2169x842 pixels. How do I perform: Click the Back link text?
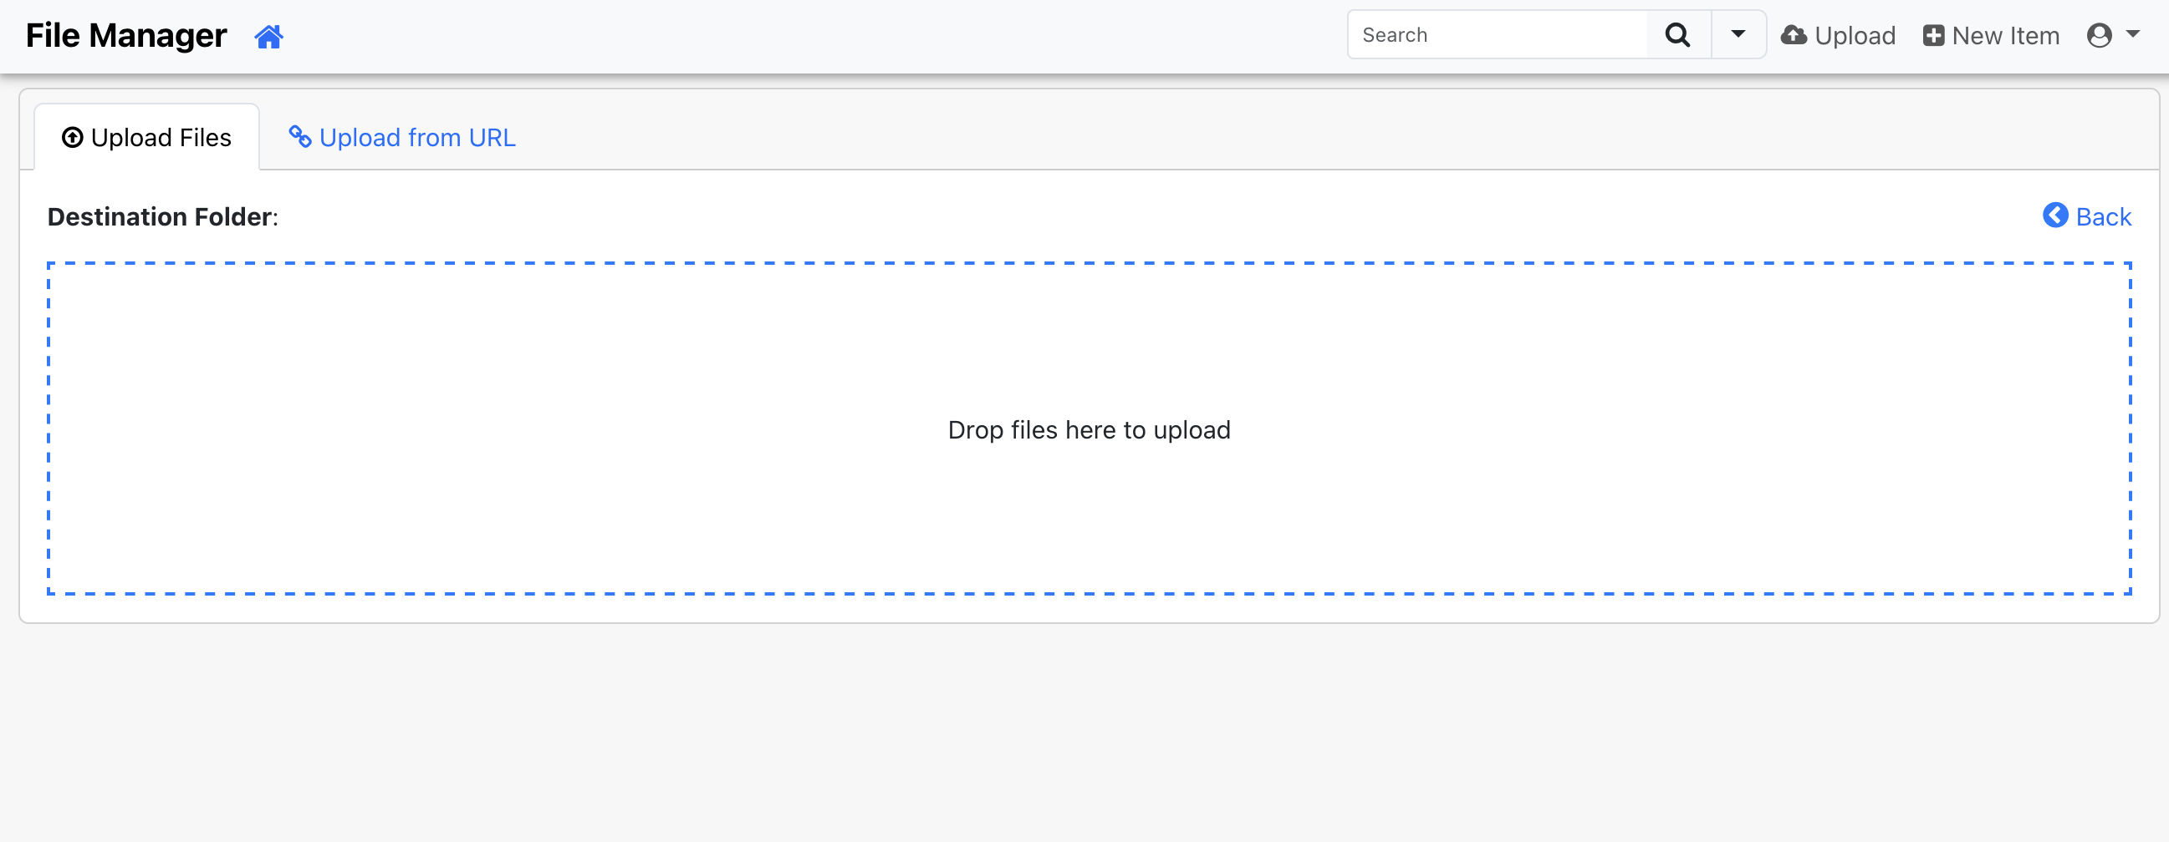pyautogui.click(x=2102, y=217)
